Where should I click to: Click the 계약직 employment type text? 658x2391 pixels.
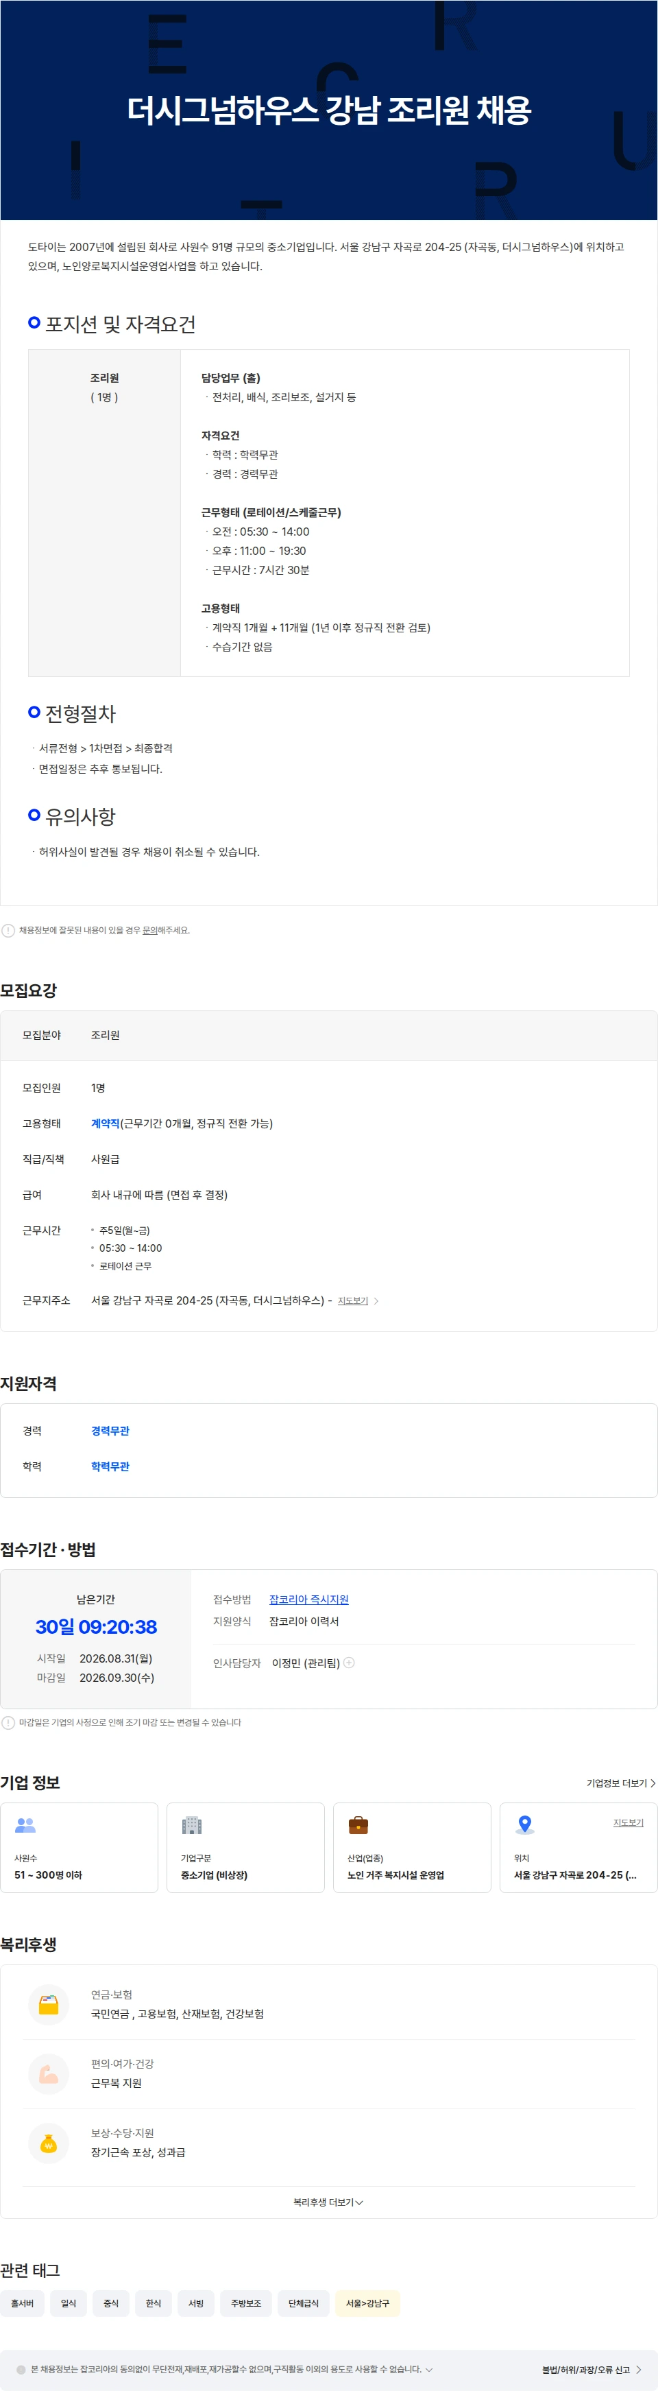pyautogui.click(x=105, y=1123)
